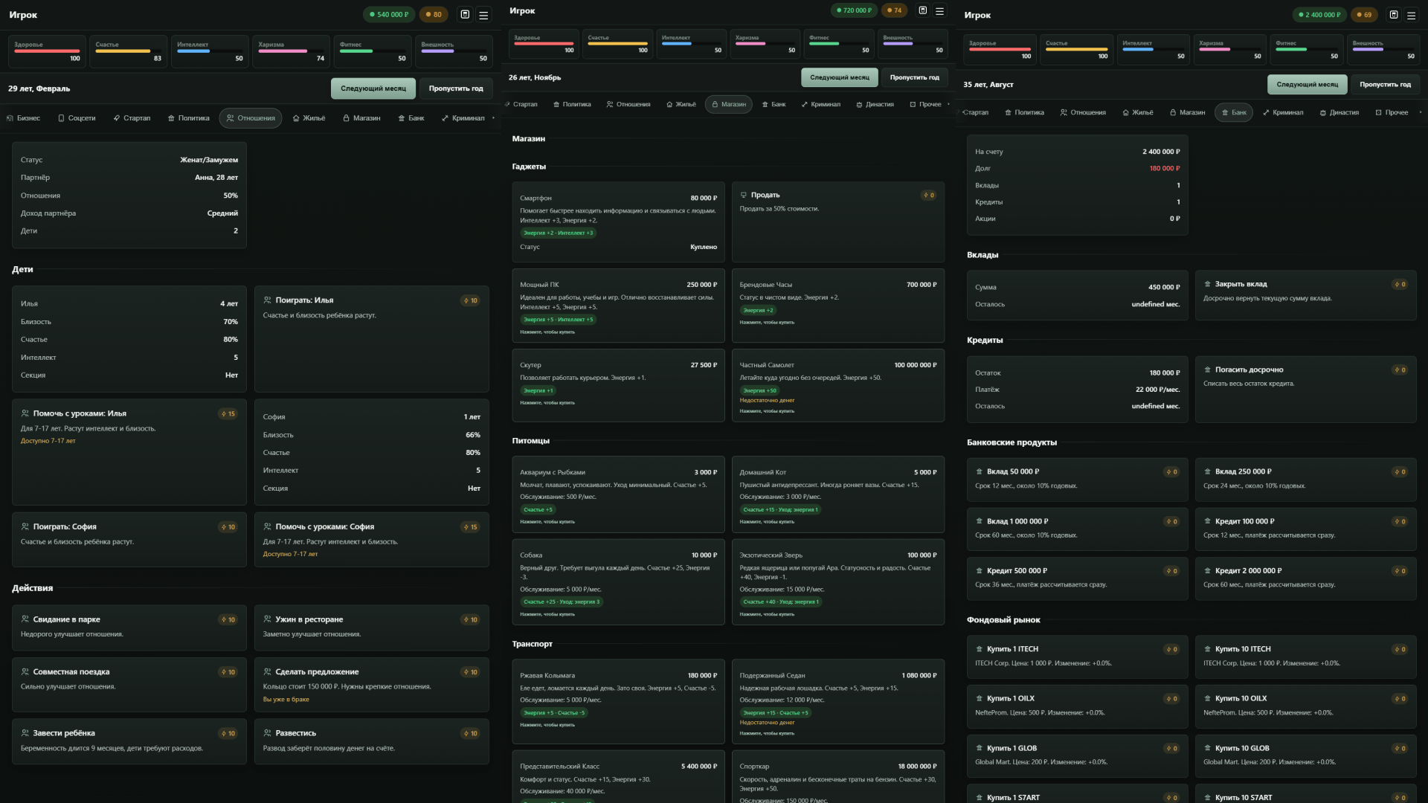Expand tabs with right arrow on Bank screen

1420,112
